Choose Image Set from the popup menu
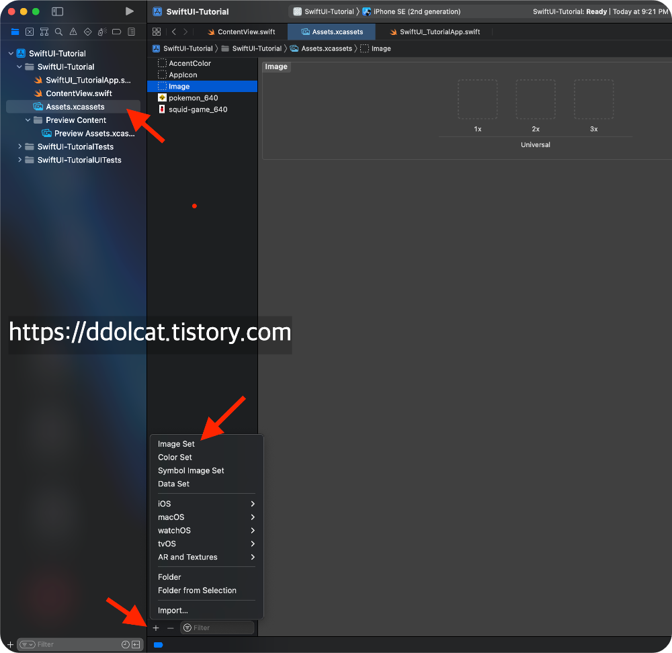 (176, 444)
